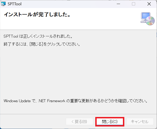Image resolution: width=157 pixels, height=129 pixels.
Task: Click the computer and CD installer icon
Action: tap(148, 19)
